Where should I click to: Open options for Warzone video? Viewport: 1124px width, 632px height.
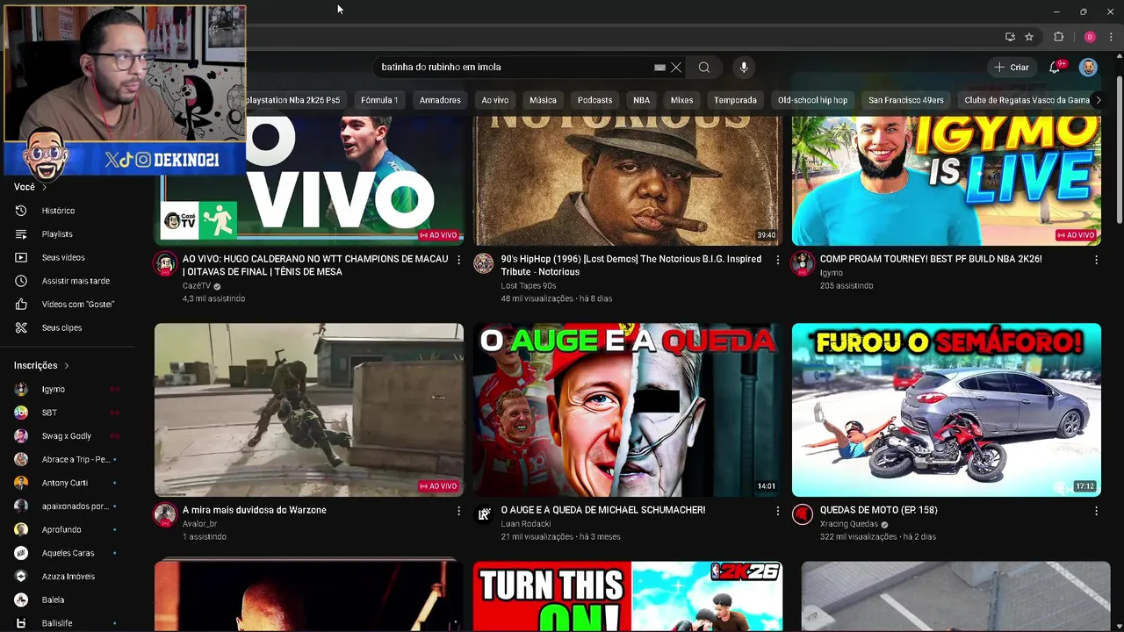click(x=458, y=510)
